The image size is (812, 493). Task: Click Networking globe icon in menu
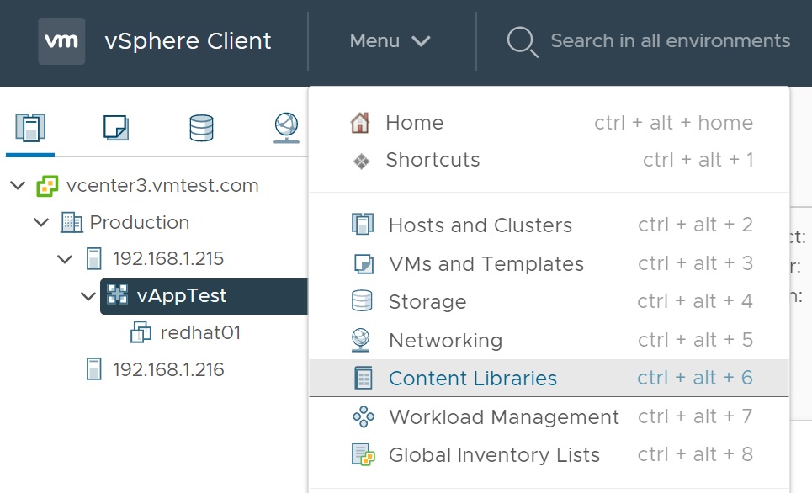click(x=361, y=340)
